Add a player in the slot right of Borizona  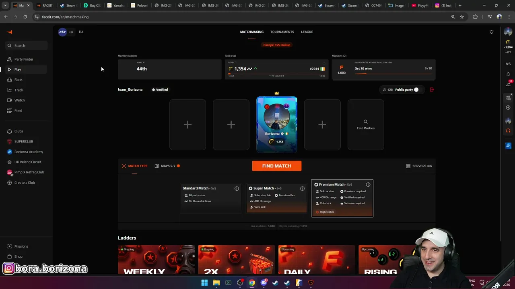click(322, 125)
